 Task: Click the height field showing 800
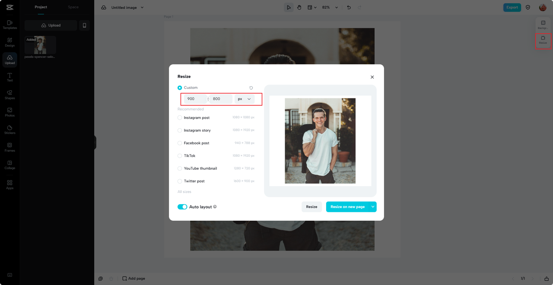(x=221, y=99)
